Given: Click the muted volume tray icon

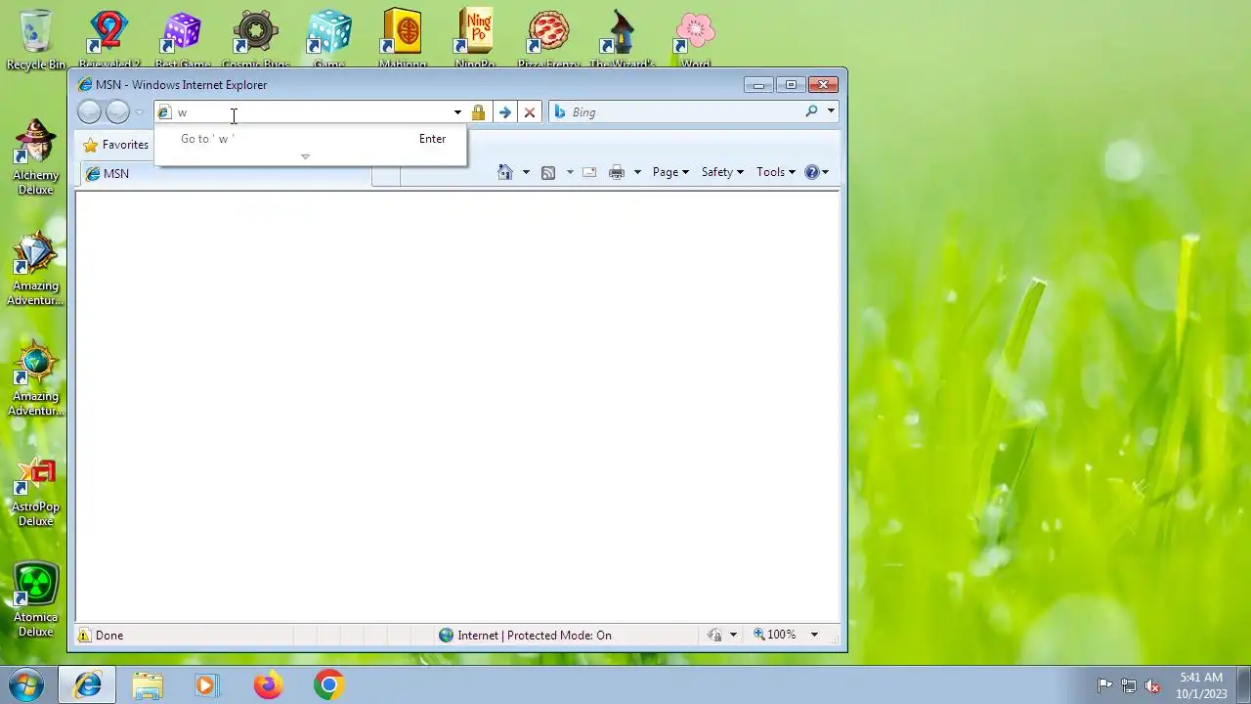Looking at the screenshot, I should pos(1152,685).
